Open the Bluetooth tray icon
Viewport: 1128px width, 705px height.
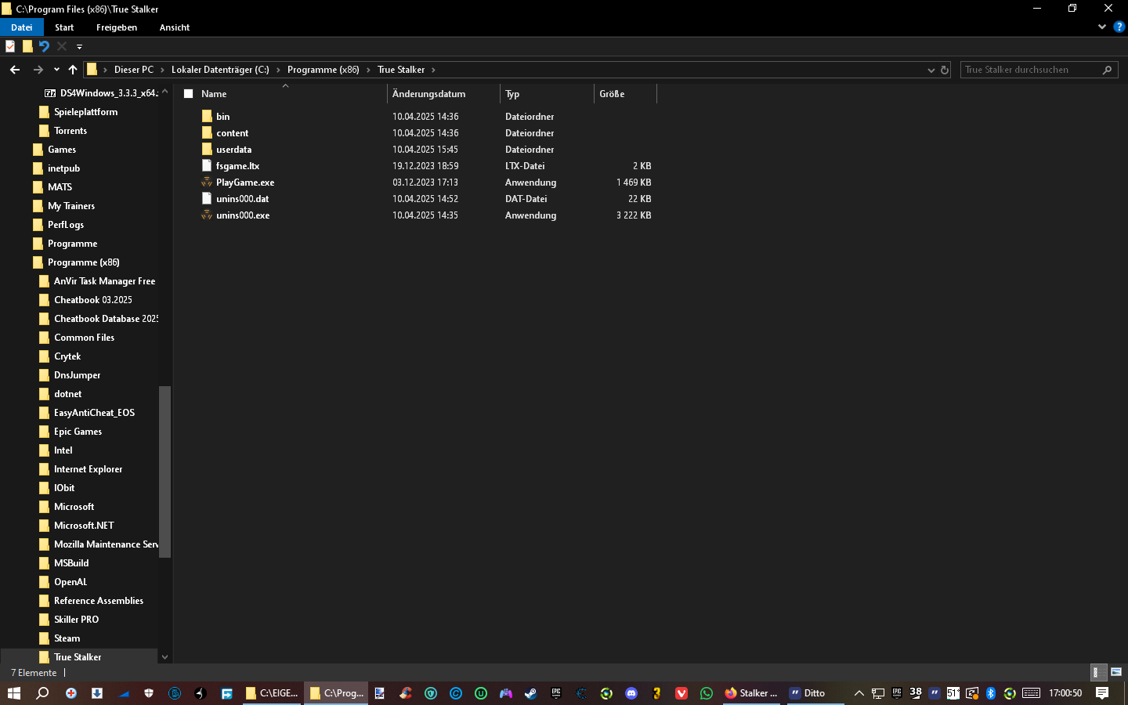pos(991,693)
